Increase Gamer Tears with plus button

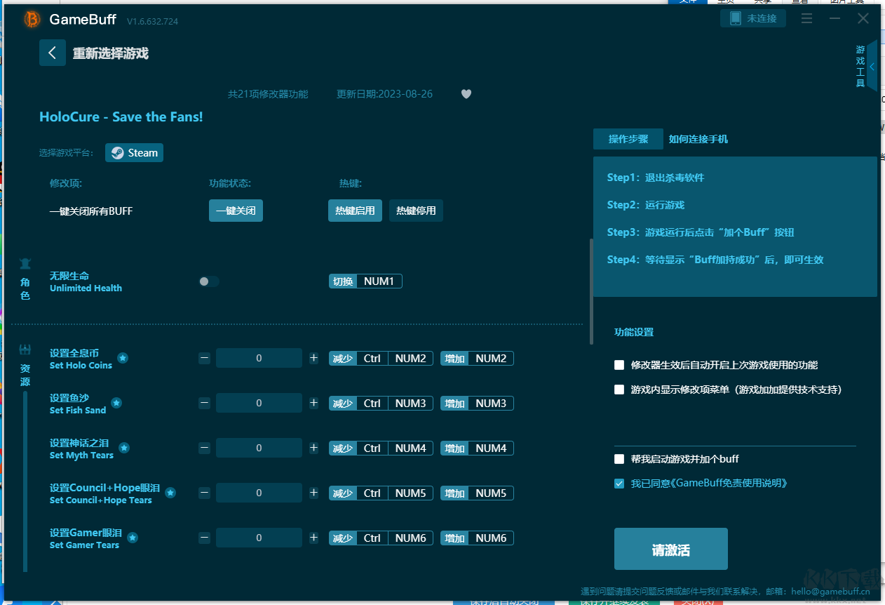[x=313, y=538]
